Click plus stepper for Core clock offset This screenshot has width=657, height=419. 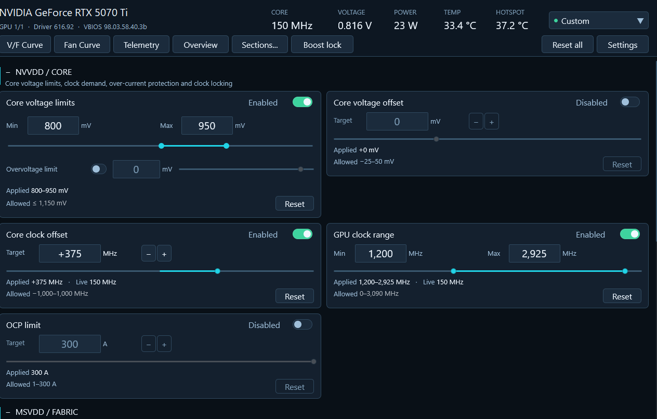[x=164, y=254]
